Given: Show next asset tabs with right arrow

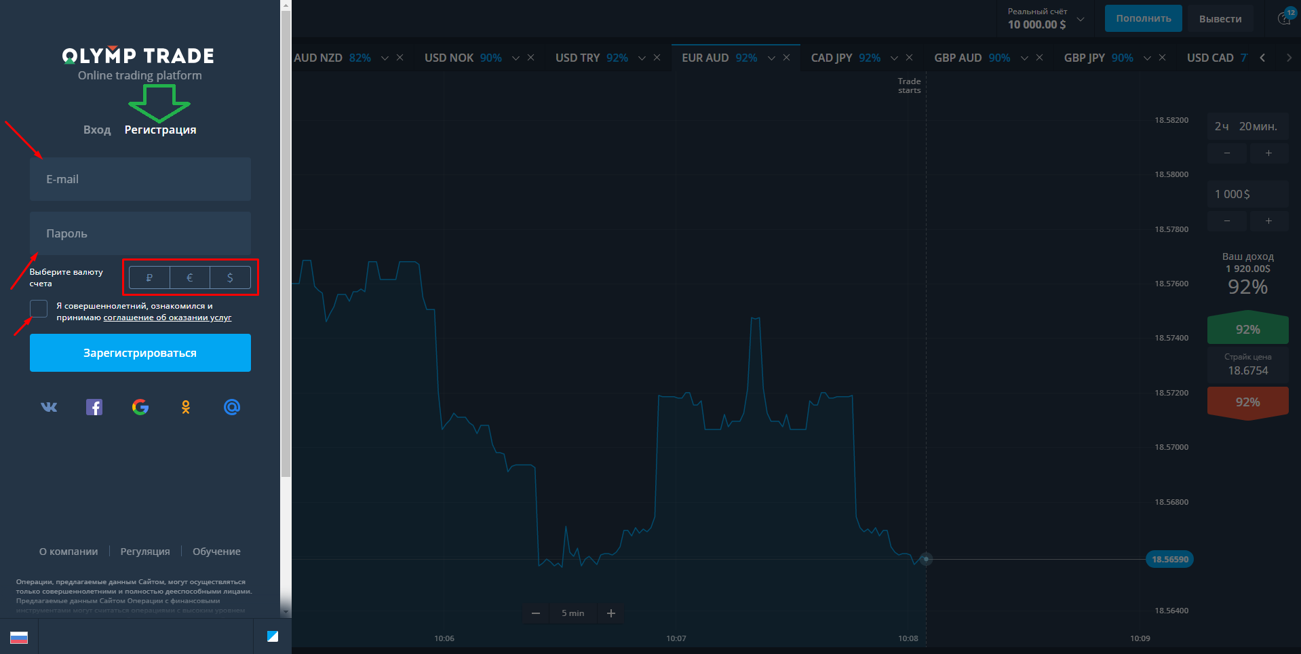Looking at the screenshot, I should (1289, 58).
